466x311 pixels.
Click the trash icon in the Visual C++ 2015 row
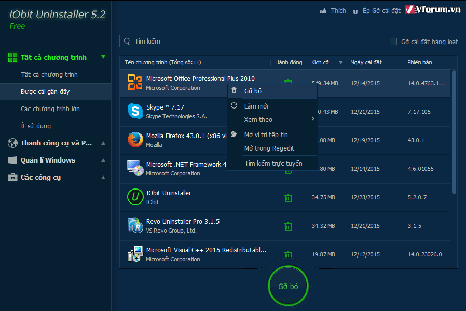(x=289, y=254)
